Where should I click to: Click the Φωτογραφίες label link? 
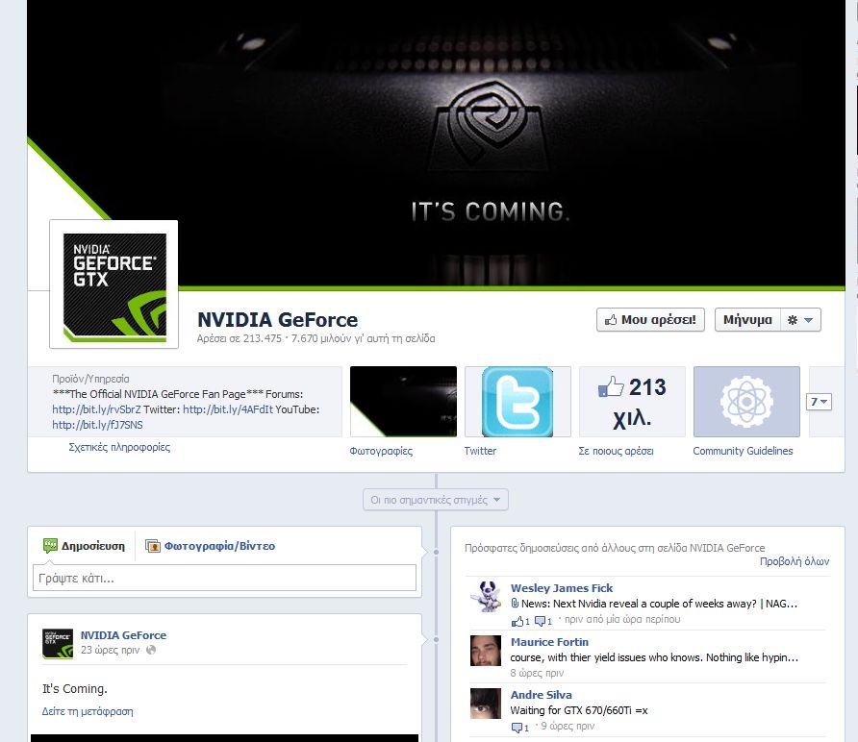[381, 451]
